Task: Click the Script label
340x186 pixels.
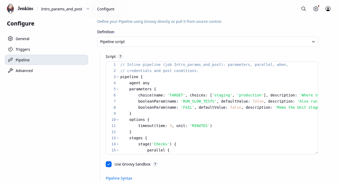Action: point(111,57)
